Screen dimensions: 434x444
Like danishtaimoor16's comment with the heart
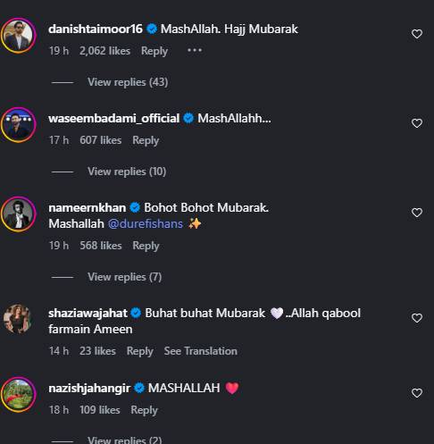coord(417,34)
